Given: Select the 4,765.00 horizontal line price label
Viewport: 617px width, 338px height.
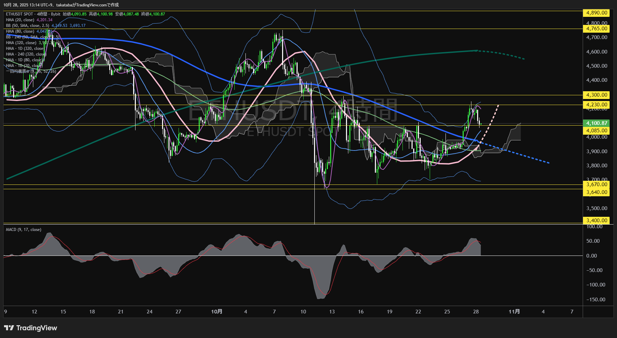Looking at the screenshot, I should (x=596, y=29).
